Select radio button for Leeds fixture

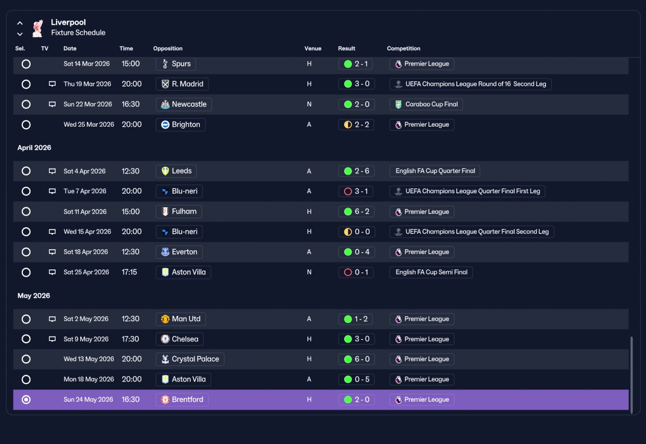pyautogui.click(x=26, y=171)
